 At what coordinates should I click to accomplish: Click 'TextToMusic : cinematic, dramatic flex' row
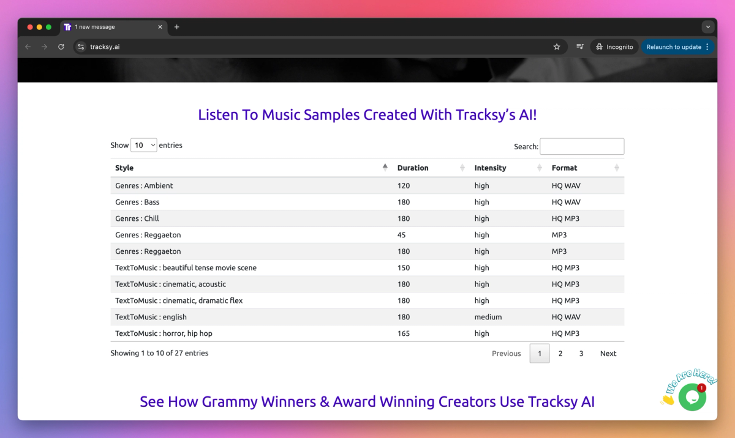tap(367, 300)
